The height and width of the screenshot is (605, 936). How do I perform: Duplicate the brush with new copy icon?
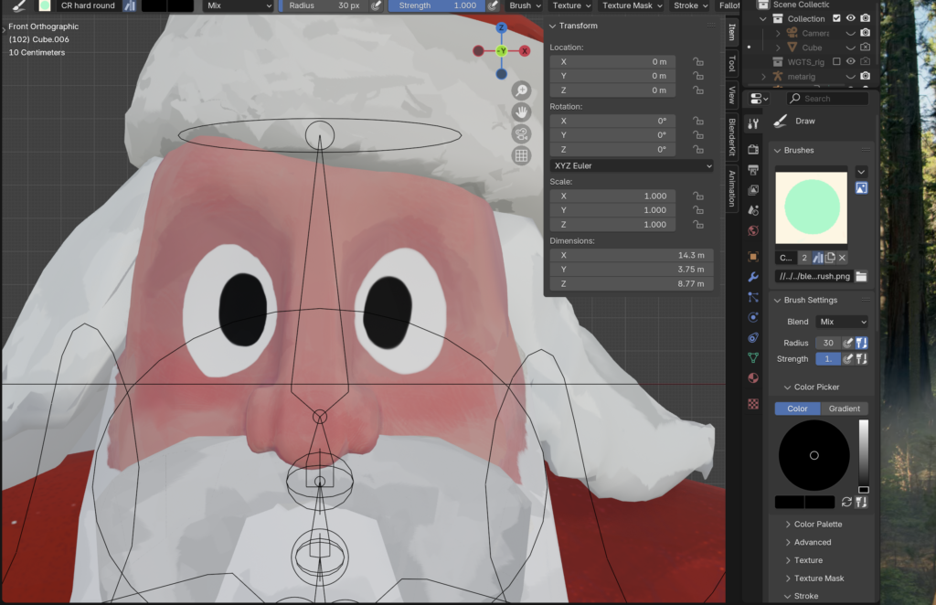coord(830,258)
